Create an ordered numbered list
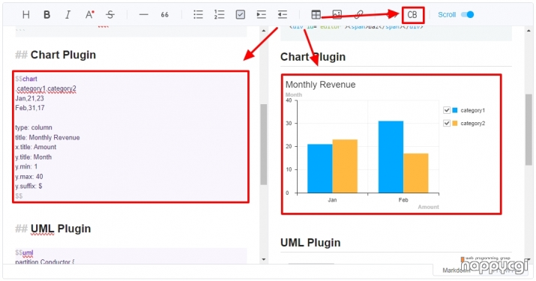536x281 pixels. pos(219,15)
